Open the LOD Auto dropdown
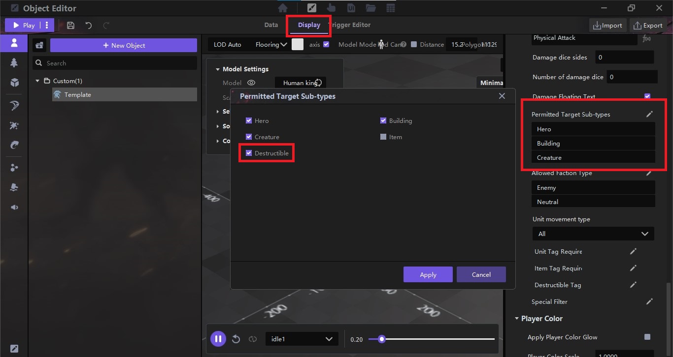Viewport: 673px width, 357px height. coord(228,44)
